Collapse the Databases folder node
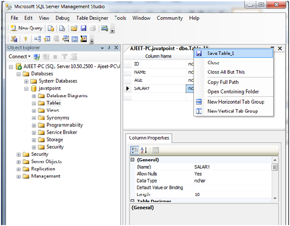The height and width of the screenshot is (226, 290). pos(18,74)
